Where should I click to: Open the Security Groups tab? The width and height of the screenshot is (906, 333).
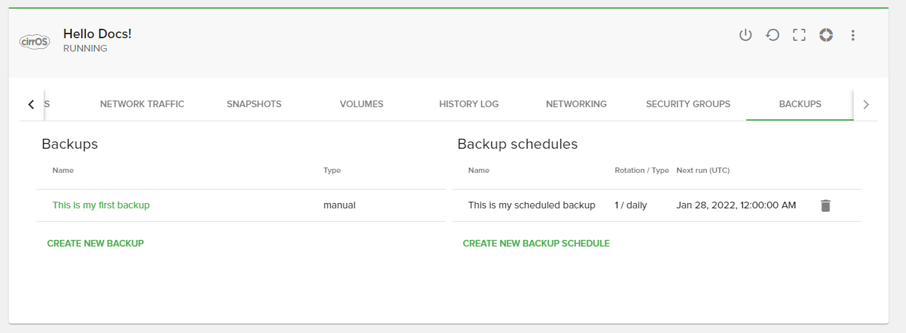pyautogui.click(x=688, y=104)
